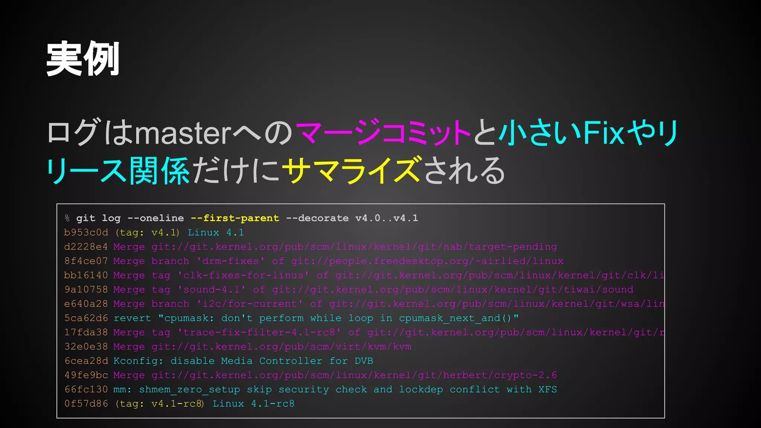761x428 pixels.
Task: Click the 'Linux 4.1' commit message
Action: point(216,233)
